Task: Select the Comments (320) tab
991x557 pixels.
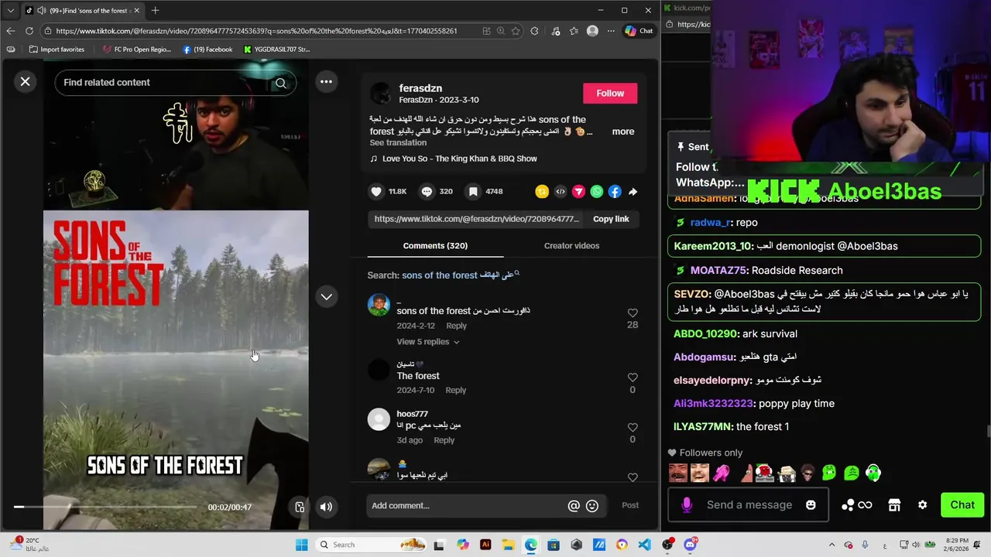Action: pyautogui.click(x=435, y=246)
